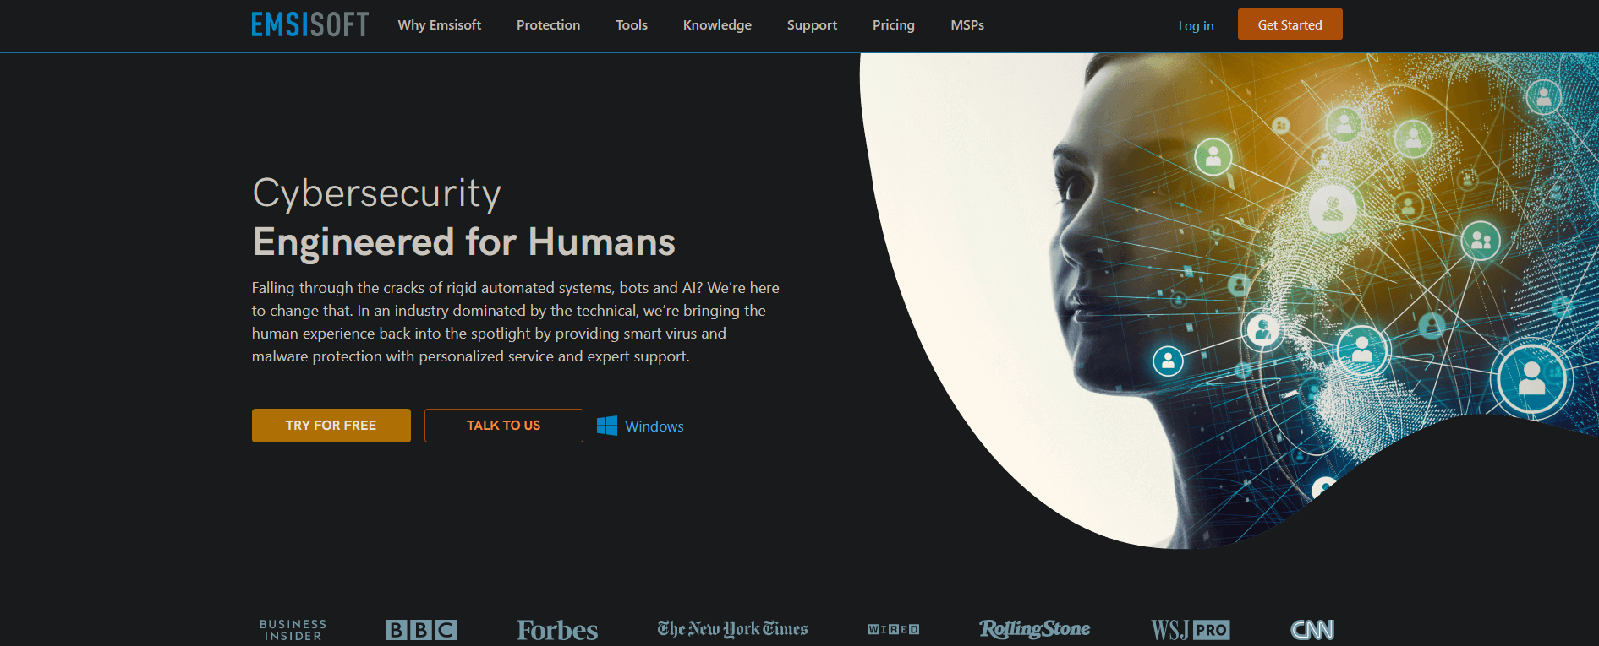
Task: Follow the Log in link
Action: pyautogui.click(x=1196, y=26)
